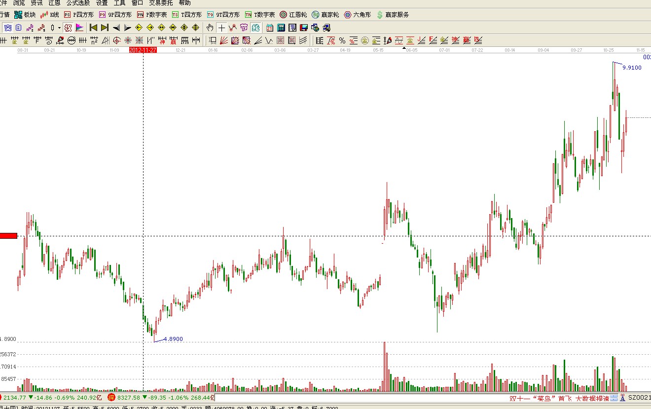Jump to first bar with skip-start icon

(x=93, y=28)
